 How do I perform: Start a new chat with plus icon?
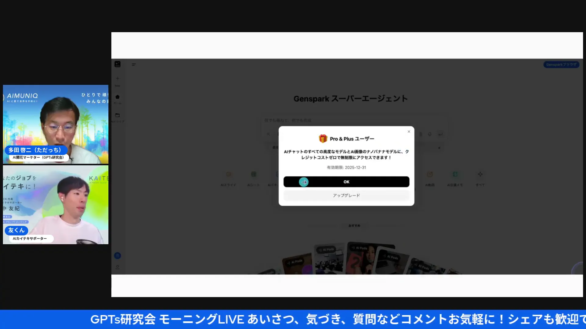(x=118, y=79)
